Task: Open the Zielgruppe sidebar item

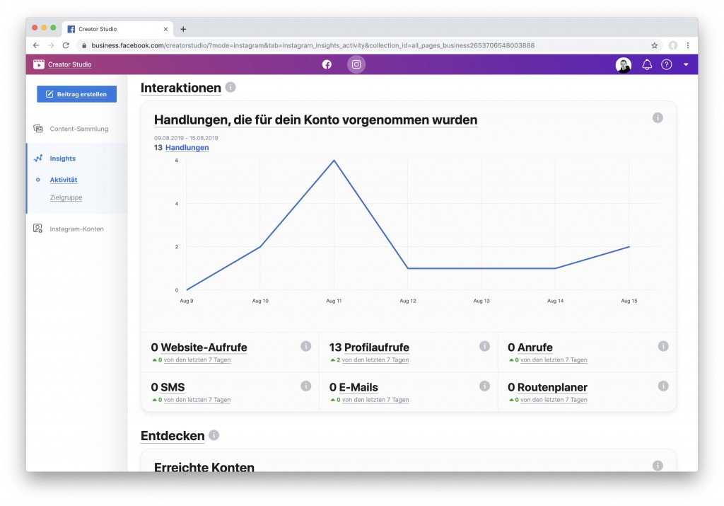Action: [66, 197]
